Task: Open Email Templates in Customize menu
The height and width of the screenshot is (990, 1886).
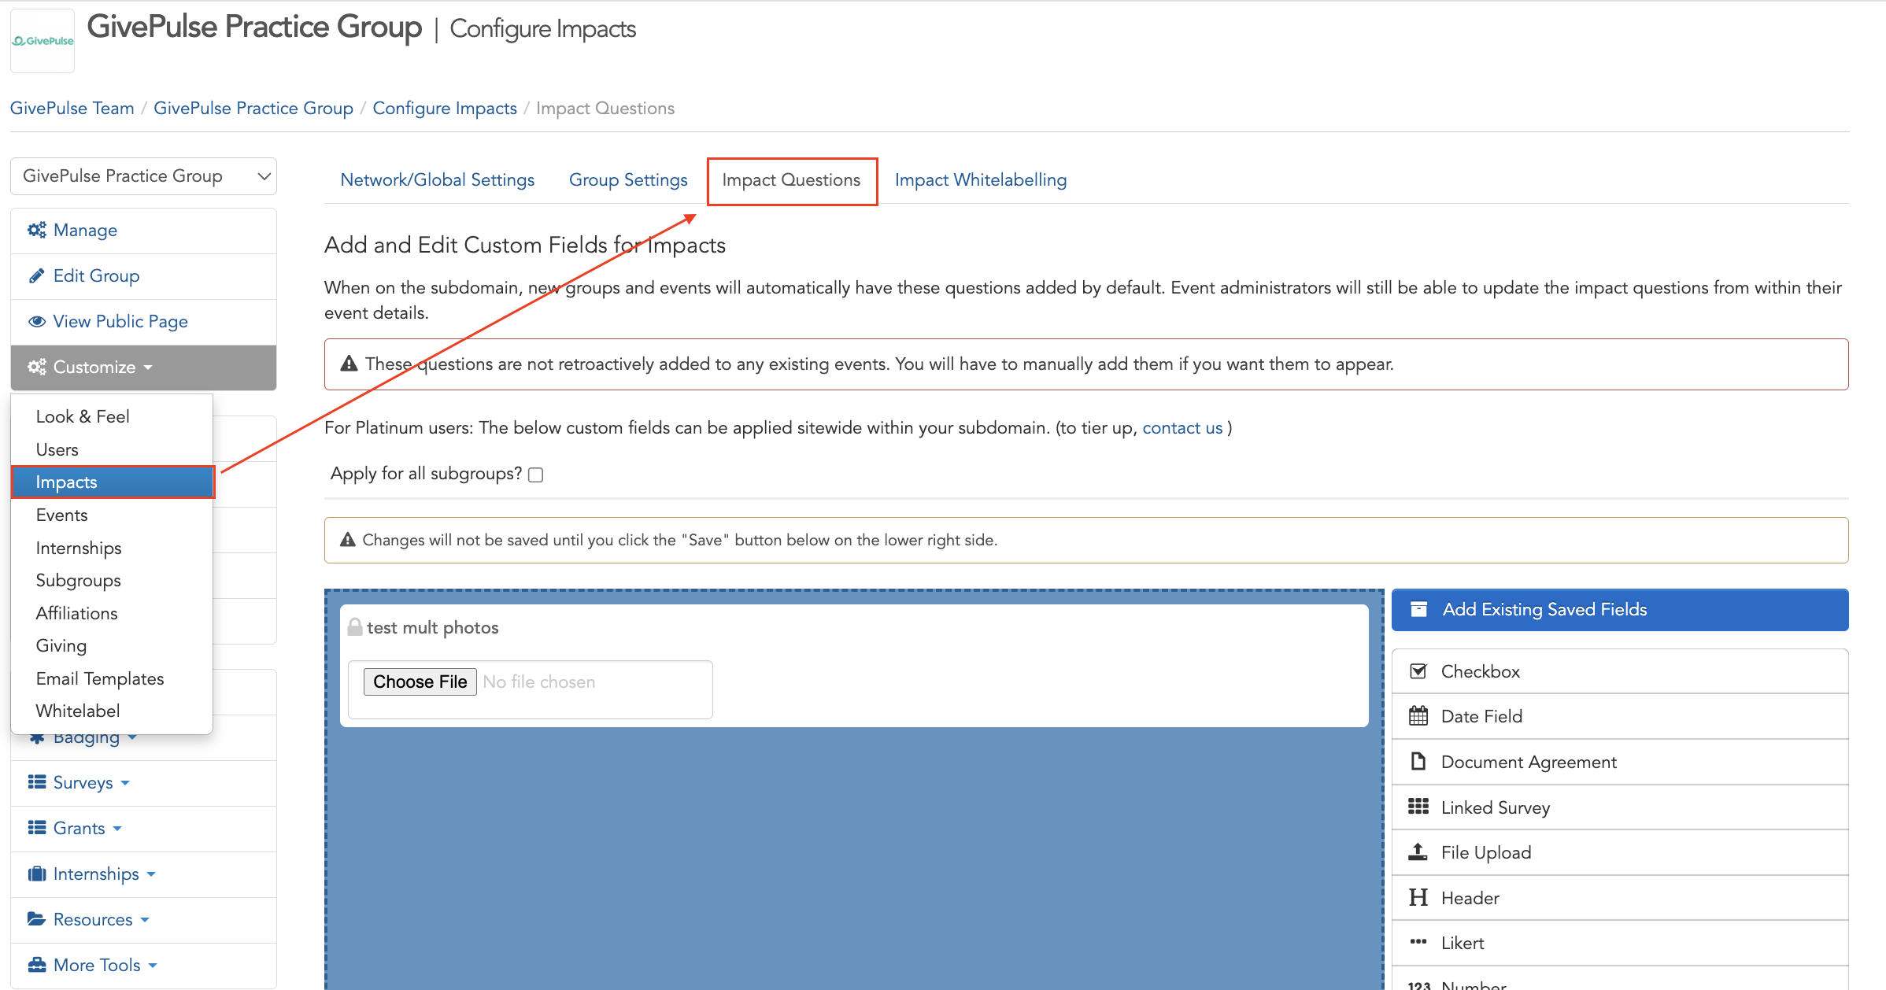Action: (x=113, y=678)
